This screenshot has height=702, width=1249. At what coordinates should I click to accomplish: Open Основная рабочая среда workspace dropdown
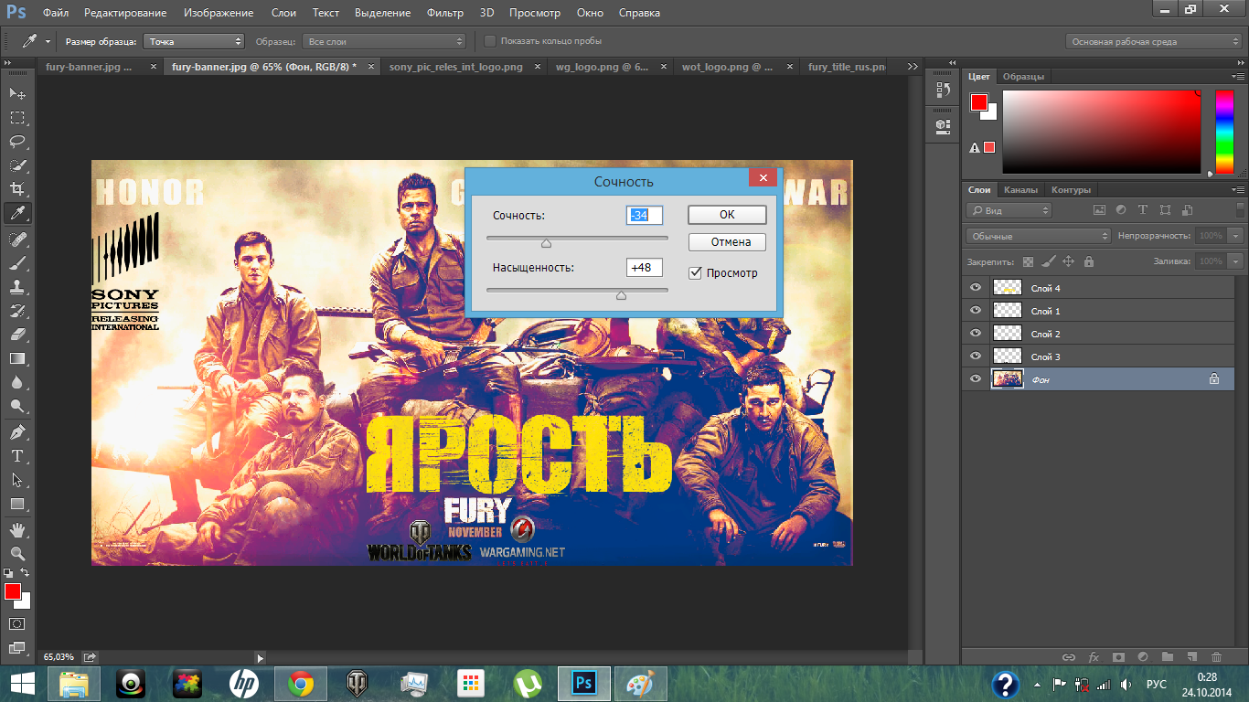click(x=1154, y=41)
